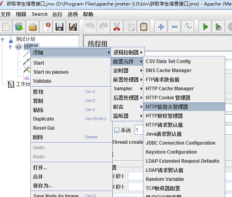Image resolution: width=232 pixels, height=197 pixels.
Task: Toggle the 永远 (forever) checkbox
Action: (x=117, y=130)
